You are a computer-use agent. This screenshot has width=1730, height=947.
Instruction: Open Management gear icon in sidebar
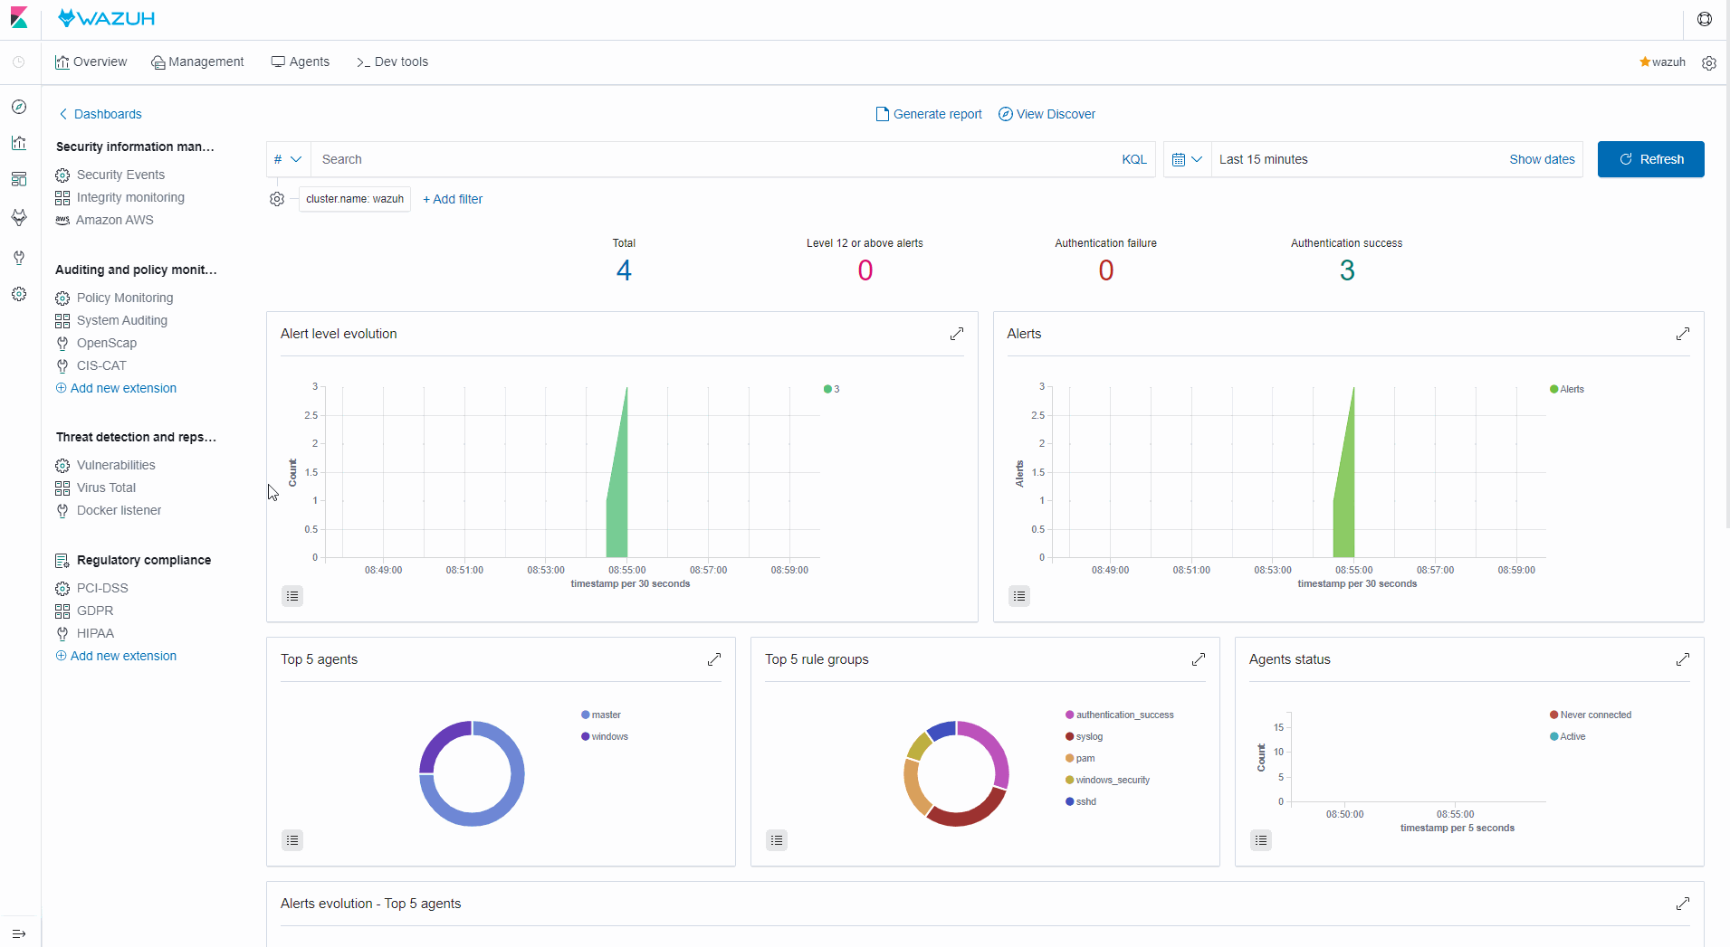point(19,294)
